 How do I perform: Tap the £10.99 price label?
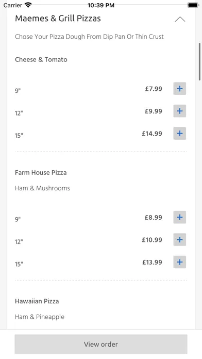(x=152, y=240)
